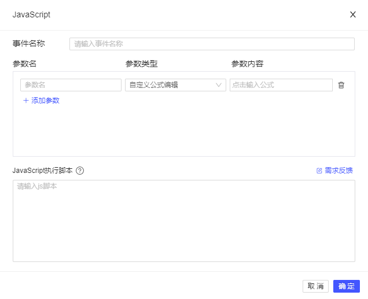
Task: Click the 参数名 column header label
Action: [x=25, y=64]
